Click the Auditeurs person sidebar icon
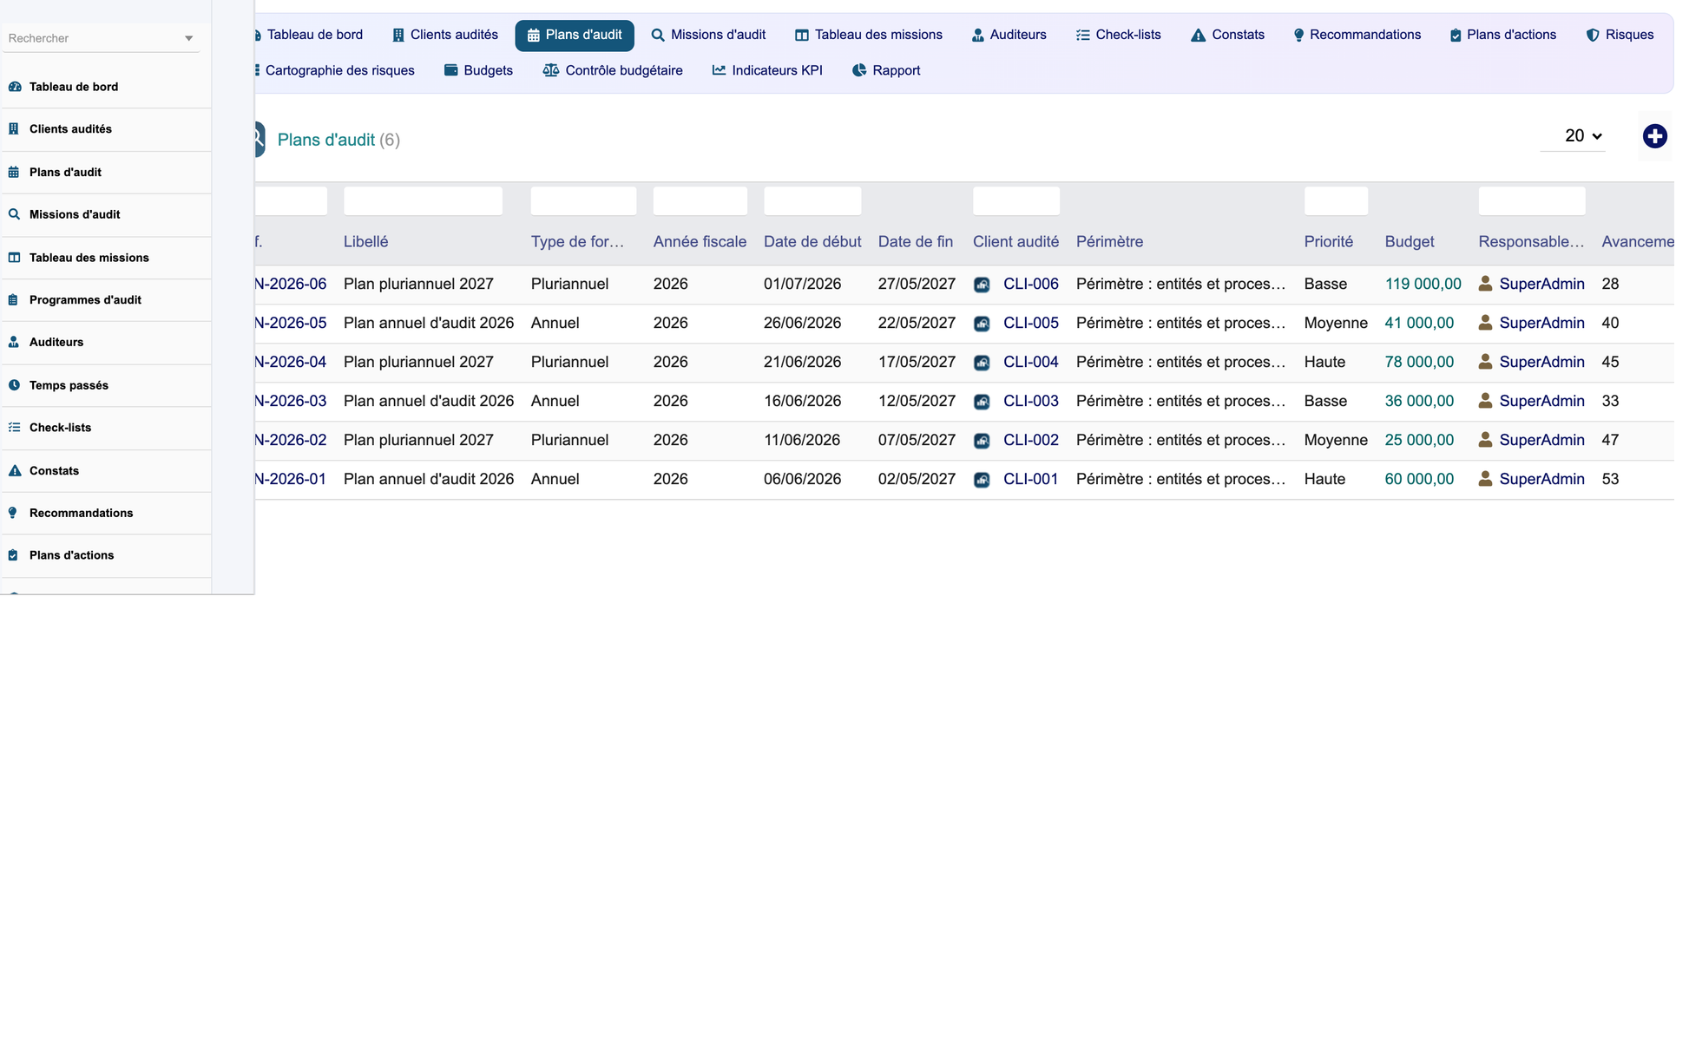Screen dimensions: 1689x1055 [14, 342]
